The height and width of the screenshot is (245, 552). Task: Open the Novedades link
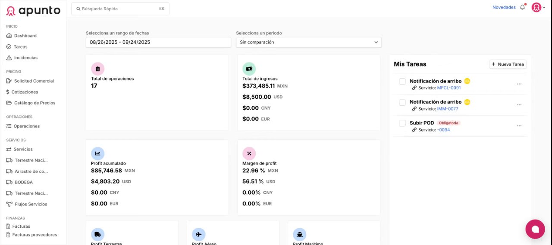tap(504, 7)
